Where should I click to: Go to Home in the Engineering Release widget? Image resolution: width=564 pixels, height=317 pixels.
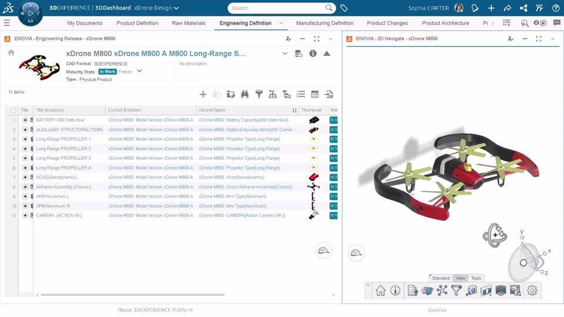pos(11,53)
